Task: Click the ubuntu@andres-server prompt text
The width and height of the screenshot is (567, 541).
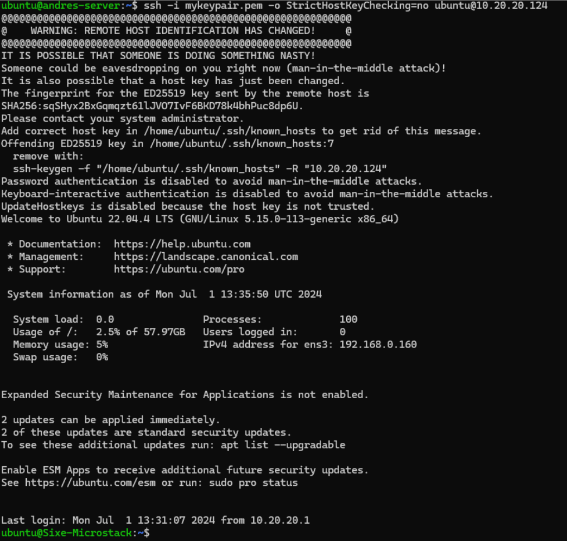Action: (x=61, y=6)
